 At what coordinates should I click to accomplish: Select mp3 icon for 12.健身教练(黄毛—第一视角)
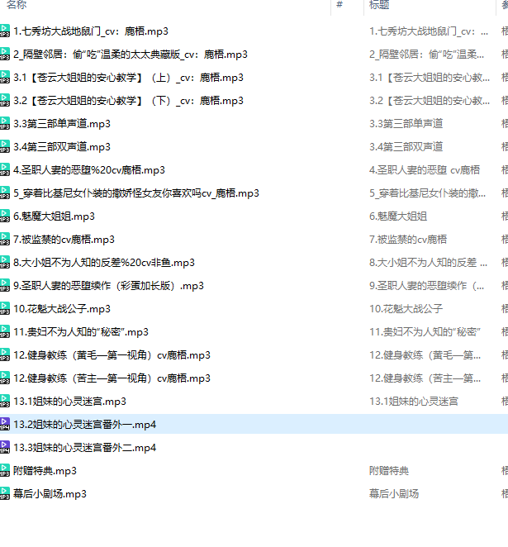(x=5, y=354)
